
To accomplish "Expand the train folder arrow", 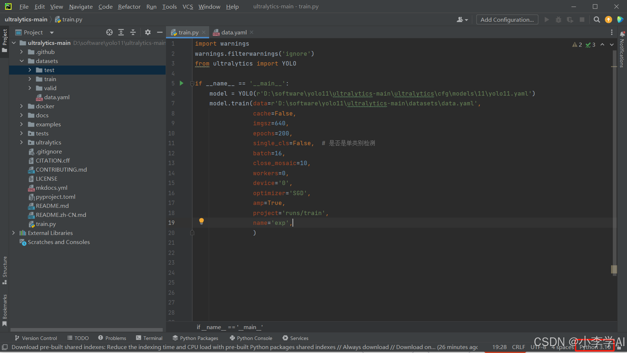I will pyautogui.click(x=30, y=79).
